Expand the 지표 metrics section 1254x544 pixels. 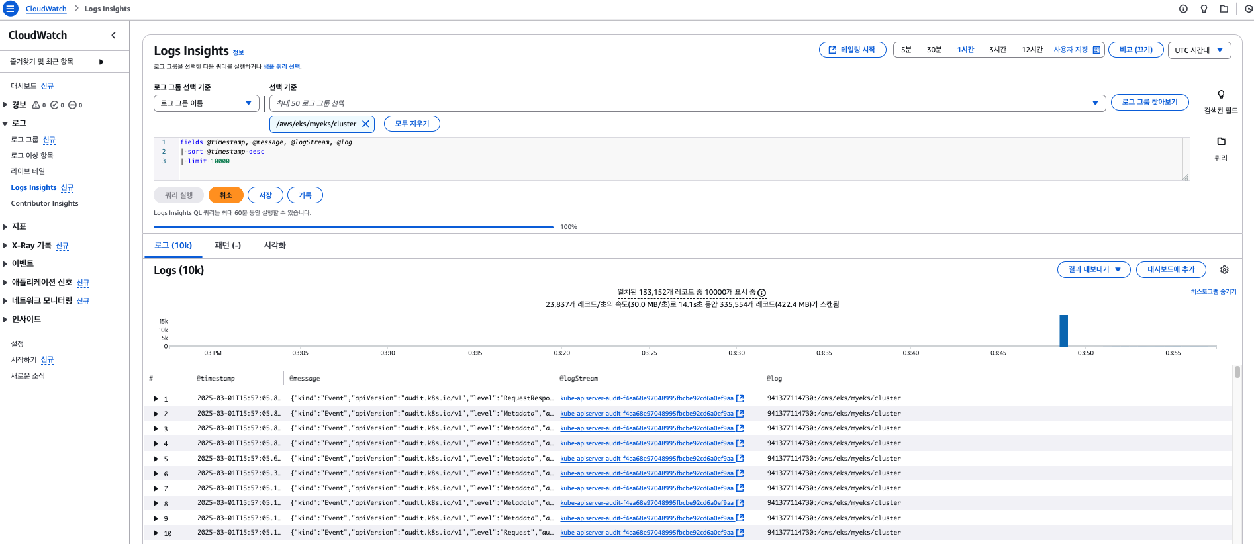[x=5, y=226]
